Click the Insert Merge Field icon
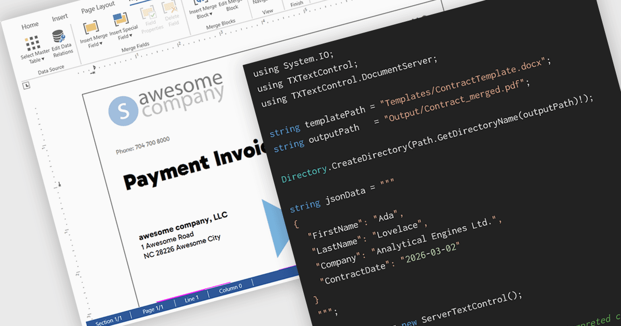Screen dimensions: 621x326 tap(91, 27)
